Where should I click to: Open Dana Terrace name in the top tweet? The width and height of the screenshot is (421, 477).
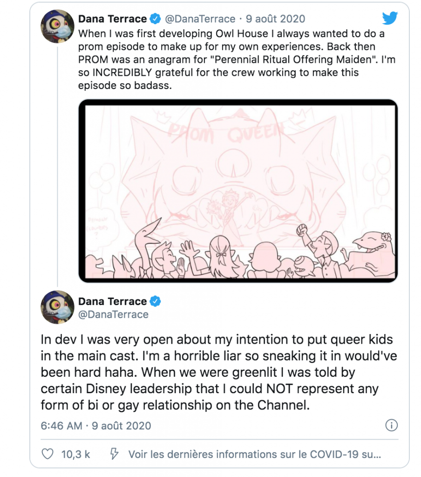point(112,19)
